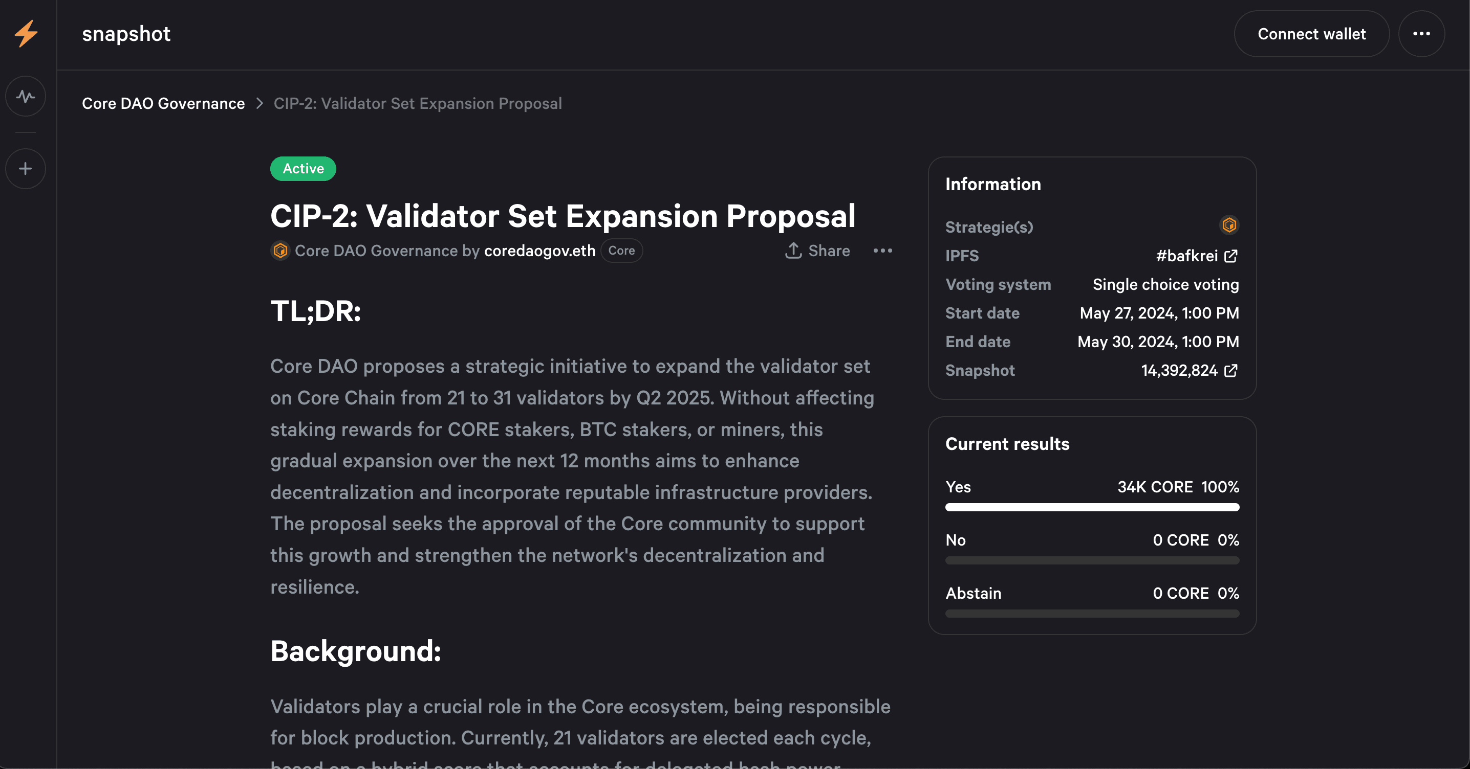Open the top-right ellipsis menu
The width and height of the screenshot is (1470, 769).
1421,34
